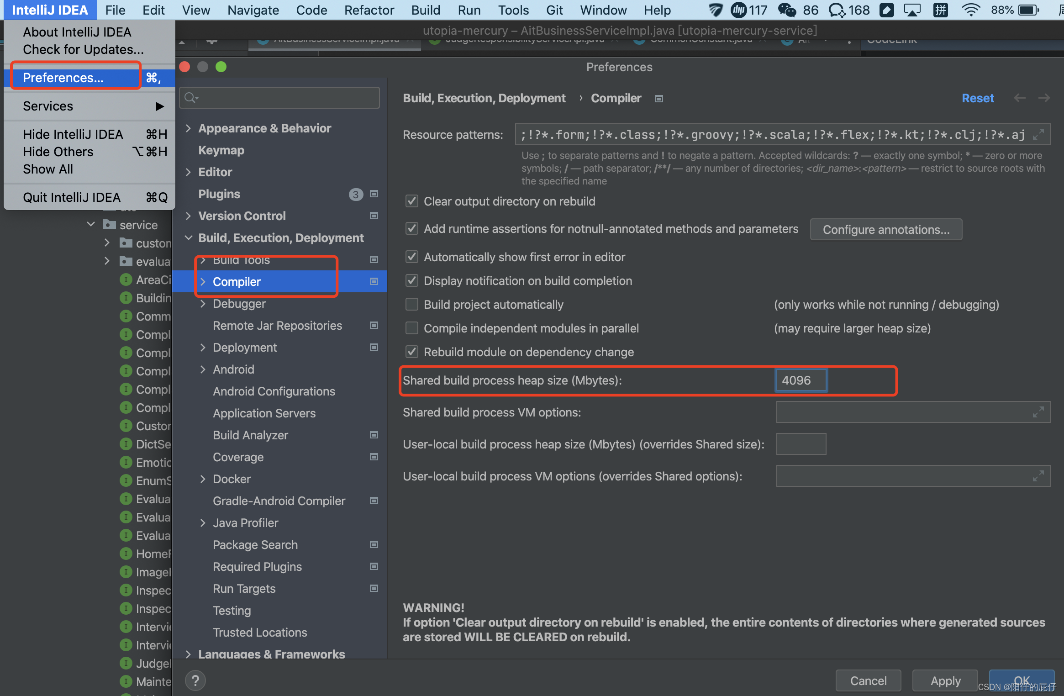Toggle Compile independent modules in parallel
This screenshot has height=696, width=1064.
pos(412,328)
